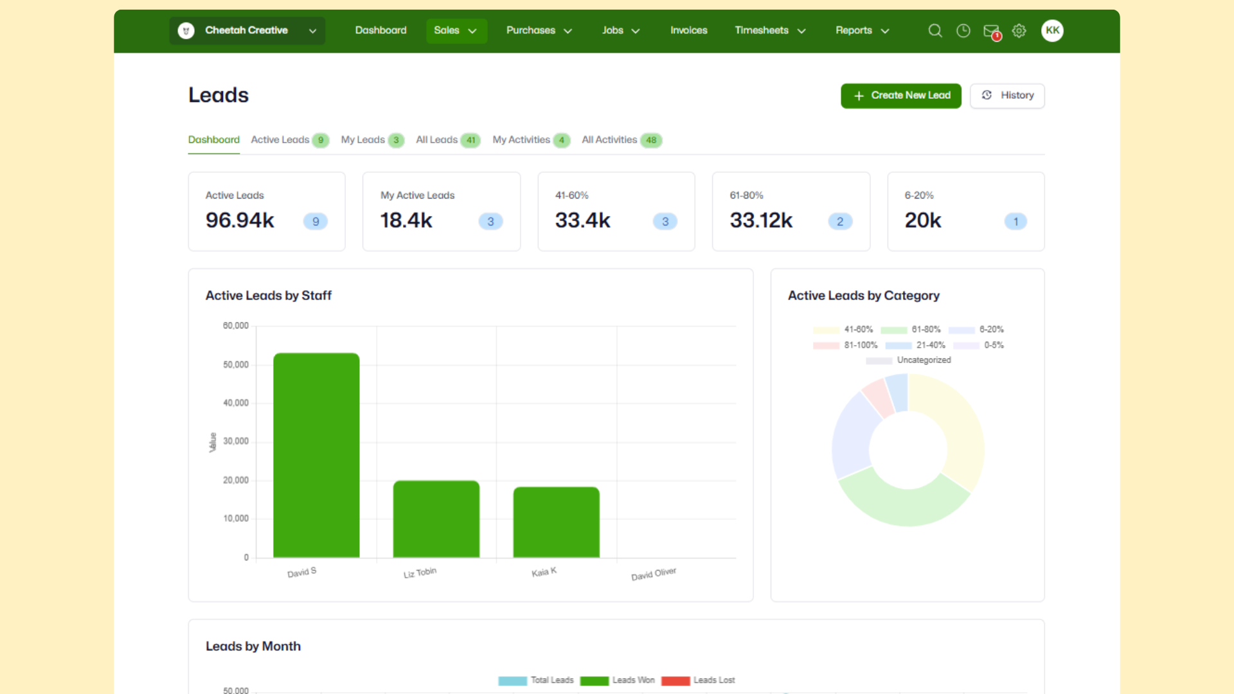The image size is (1234, 694).
Task: Switch to the Active Leads tab
Action: tap(280, 140)
